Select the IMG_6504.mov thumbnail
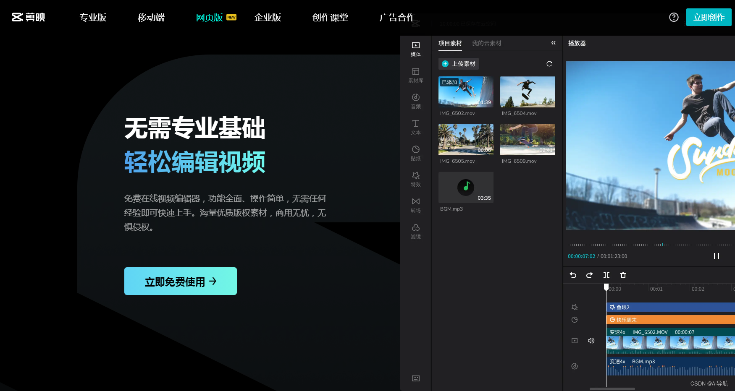Image resolution: width=735 pixels, height=391 pixels. click(528, 92)
